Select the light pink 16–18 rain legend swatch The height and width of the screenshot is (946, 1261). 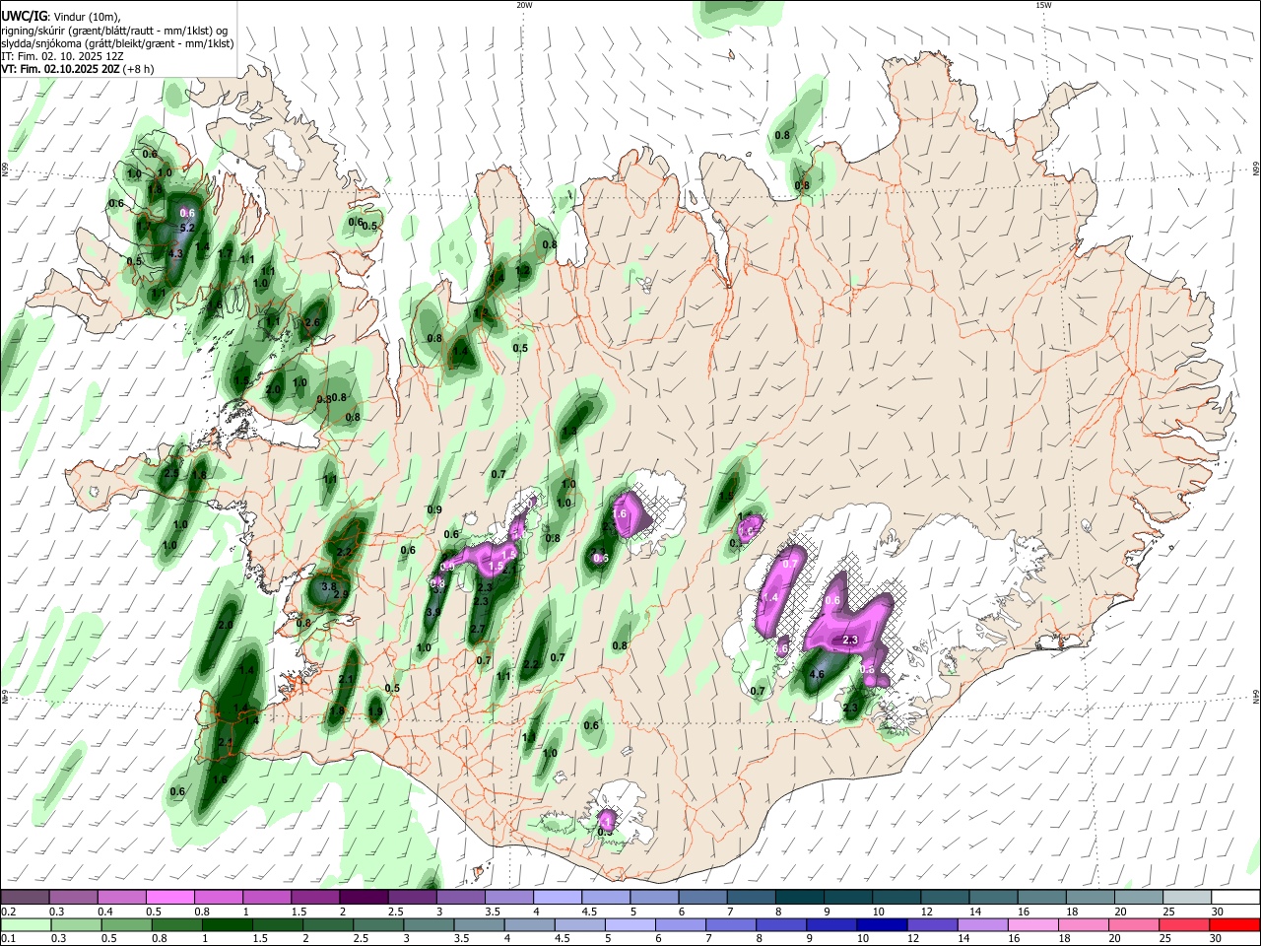click(x=1031, y=924)
